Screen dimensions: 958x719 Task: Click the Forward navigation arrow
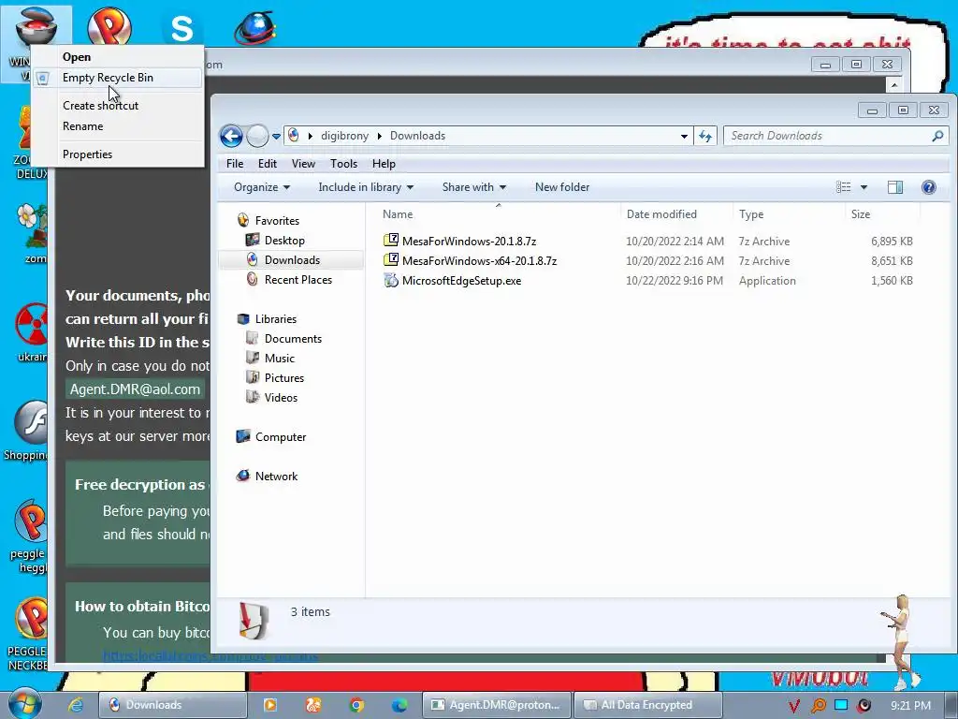point(257,136)
